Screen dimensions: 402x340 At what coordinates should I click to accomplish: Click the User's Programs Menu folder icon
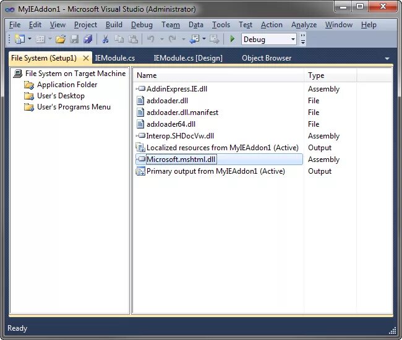click(28, 107)
